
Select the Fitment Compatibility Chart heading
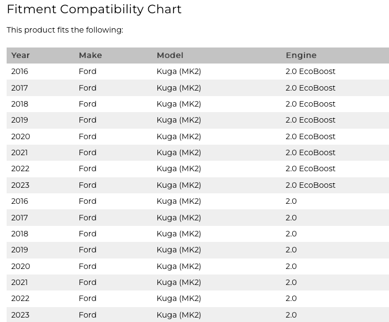pyautogui.click(x=94, y=9)
